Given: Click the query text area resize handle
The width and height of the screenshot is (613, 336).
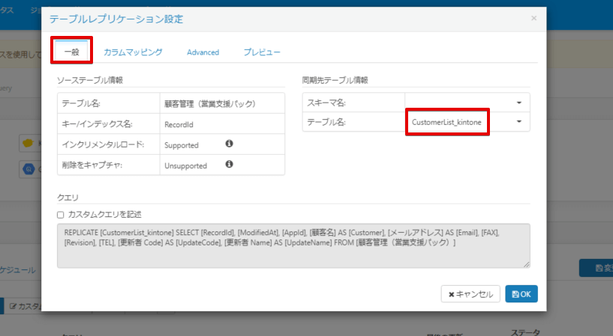Looking at the screenshot, I should click(x=527, y=264).
